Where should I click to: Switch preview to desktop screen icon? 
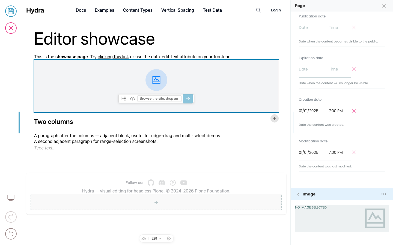(11, 198)
